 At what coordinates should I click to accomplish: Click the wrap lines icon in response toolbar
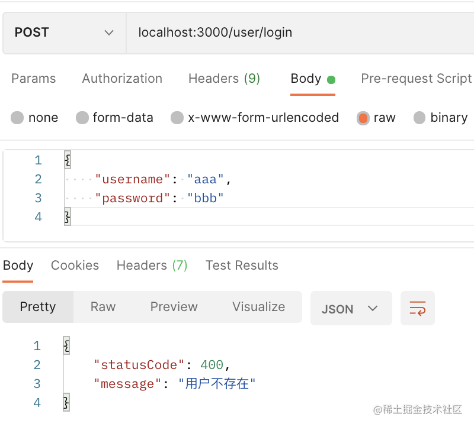(418, 308)
